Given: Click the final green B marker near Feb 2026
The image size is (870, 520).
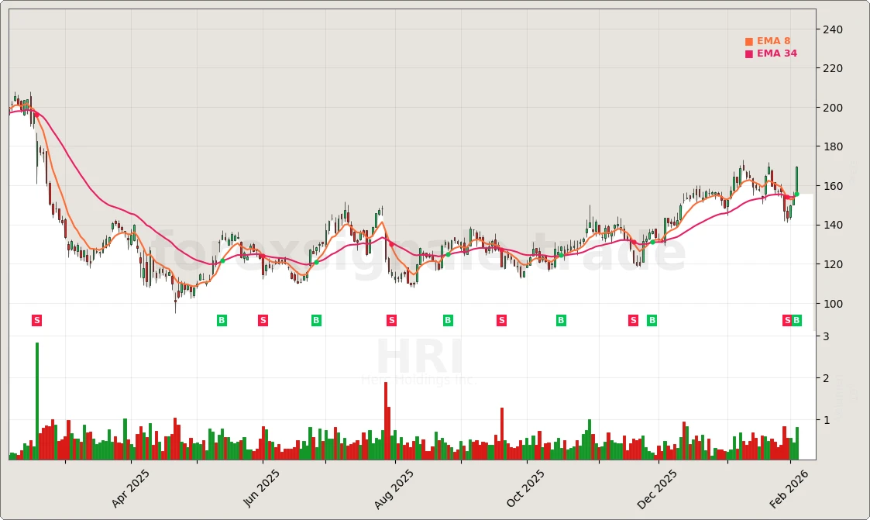Looking at the screenshot, I should (796, 319).
